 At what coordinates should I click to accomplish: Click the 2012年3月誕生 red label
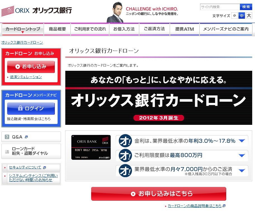click(159, 118)
